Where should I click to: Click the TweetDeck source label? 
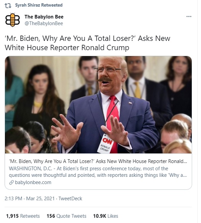click(x=70, y=199)
